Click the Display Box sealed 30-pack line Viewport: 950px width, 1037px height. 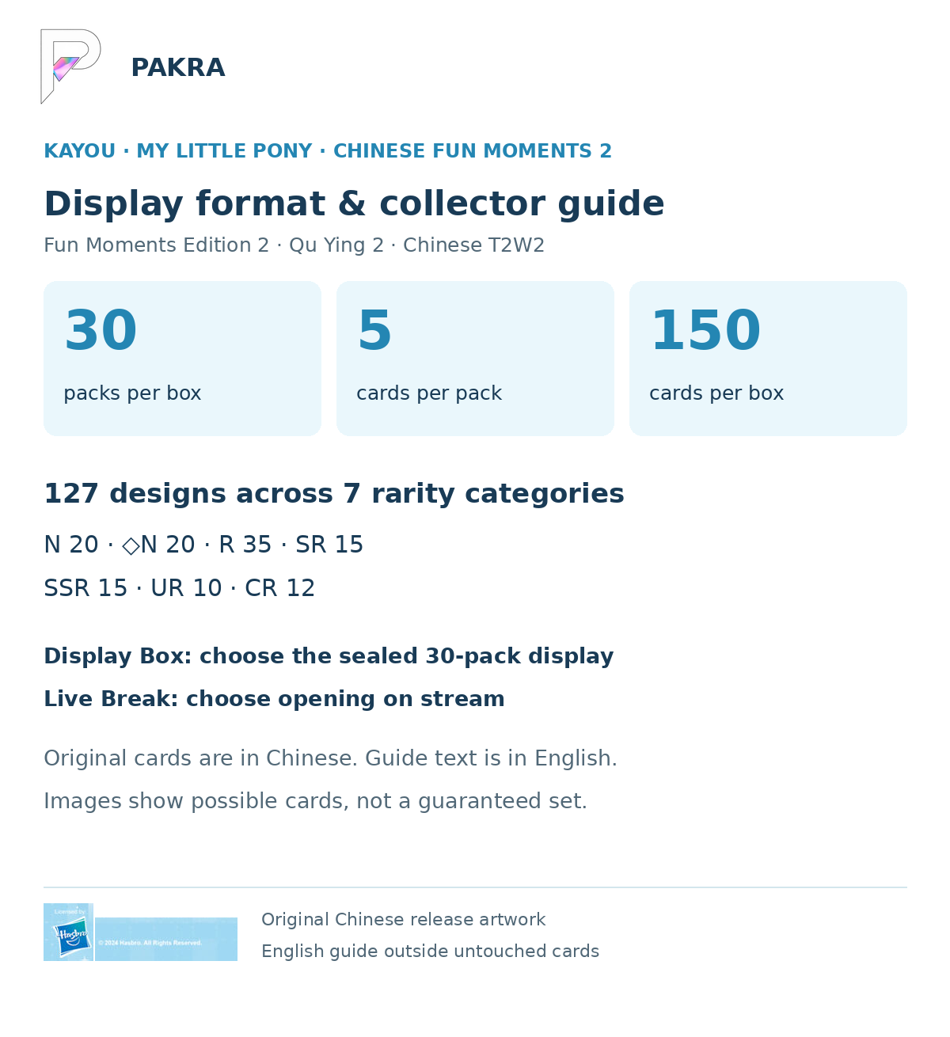click(329, 656)
